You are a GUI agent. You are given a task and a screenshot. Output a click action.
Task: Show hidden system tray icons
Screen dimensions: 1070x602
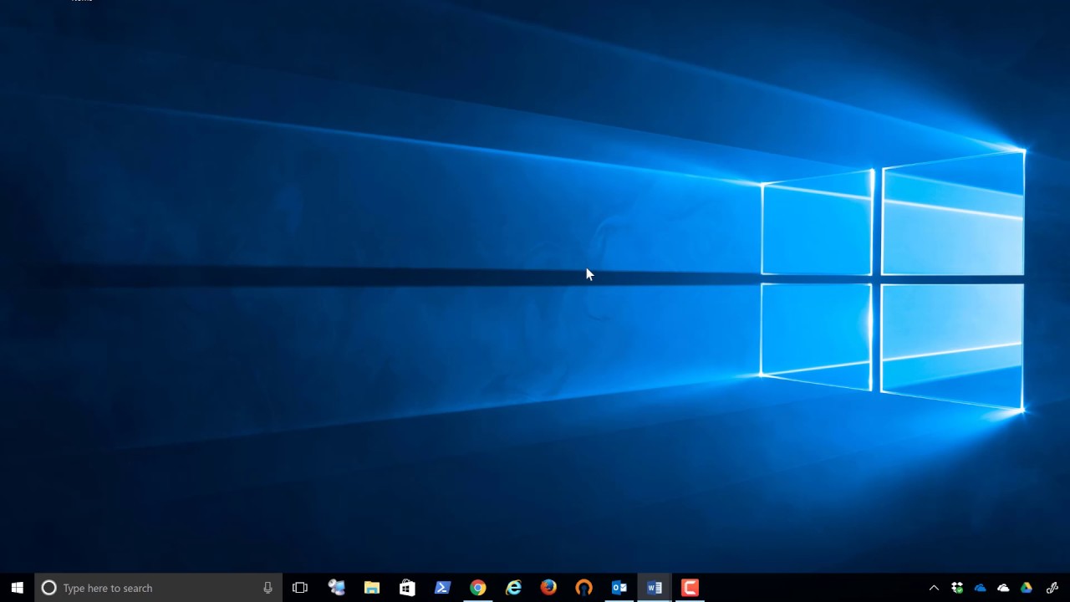pos(934,588)
